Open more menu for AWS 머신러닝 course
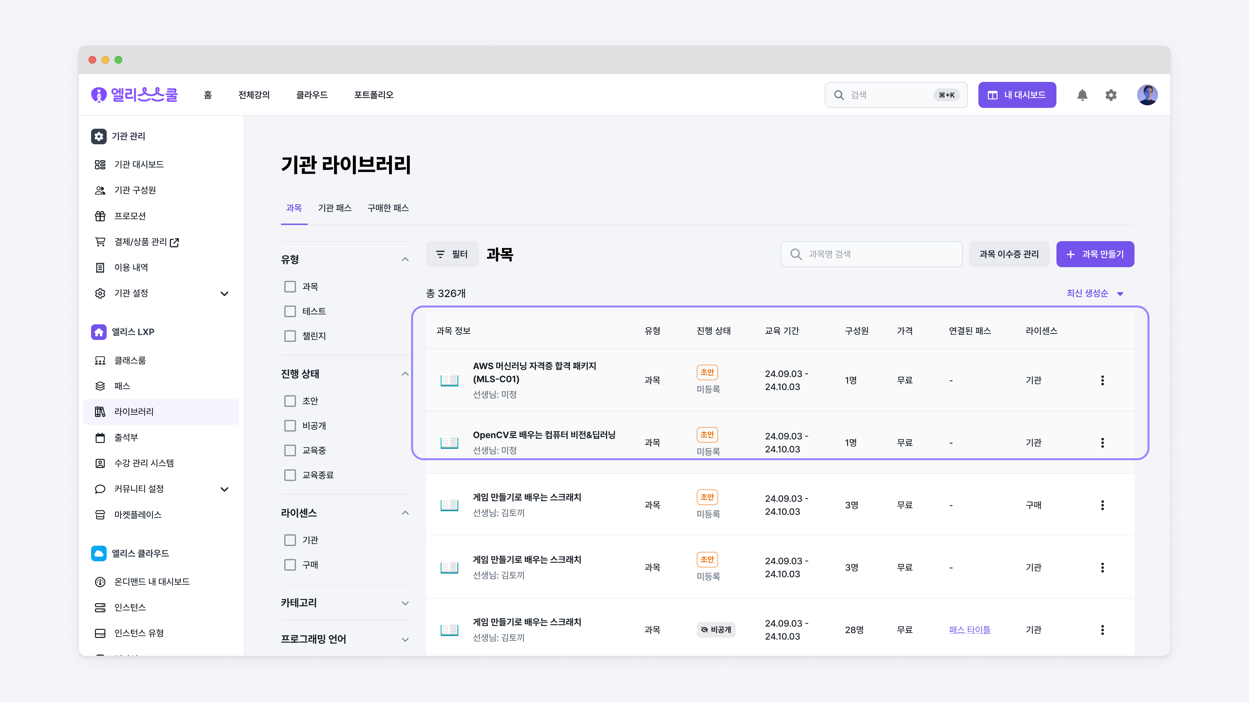Screen dimensions: 1249x702 point(1103,380)
